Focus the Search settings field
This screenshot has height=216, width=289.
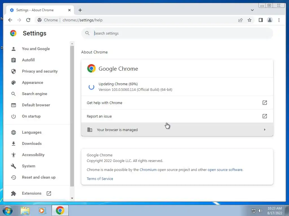point(177,33)
